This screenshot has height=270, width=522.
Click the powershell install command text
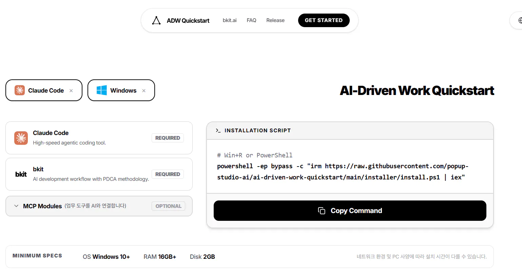[343, 172]
